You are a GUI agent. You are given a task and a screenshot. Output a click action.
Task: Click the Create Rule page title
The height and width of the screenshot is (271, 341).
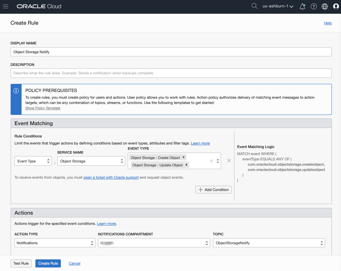[24, 23]
